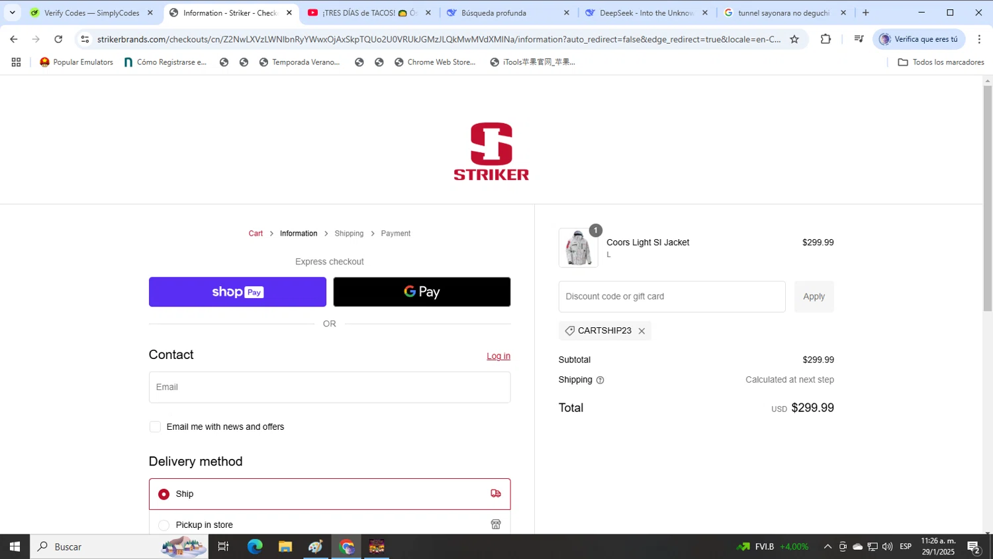Open Popular Emulators bookmark
The height and width of the screenshot is (559, 993).
pyautogui.click(x=76, y=62)
